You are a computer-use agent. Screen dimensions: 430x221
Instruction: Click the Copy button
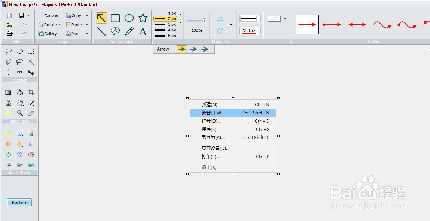click(x=73, y=16)
